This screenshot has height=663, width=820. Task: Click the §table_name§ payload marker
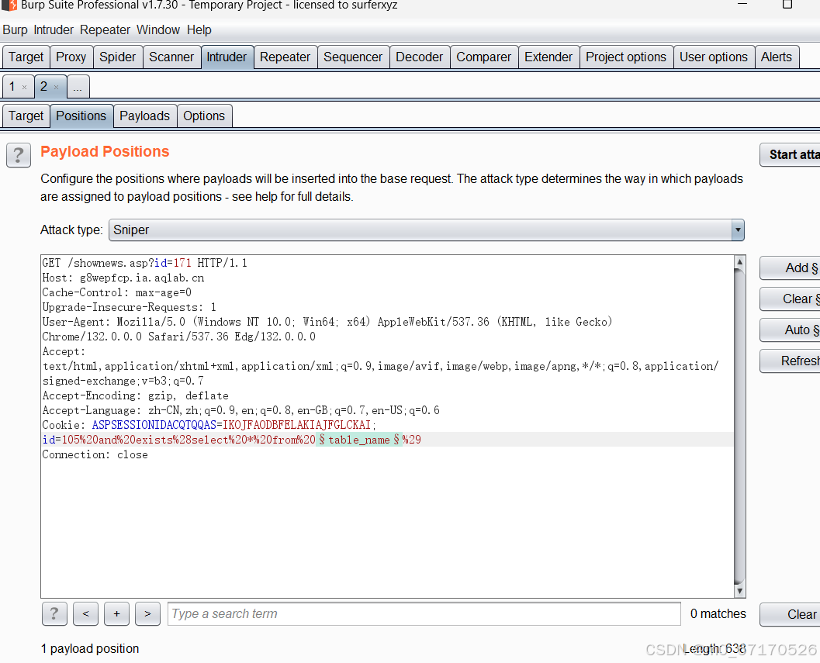point(358,440)
